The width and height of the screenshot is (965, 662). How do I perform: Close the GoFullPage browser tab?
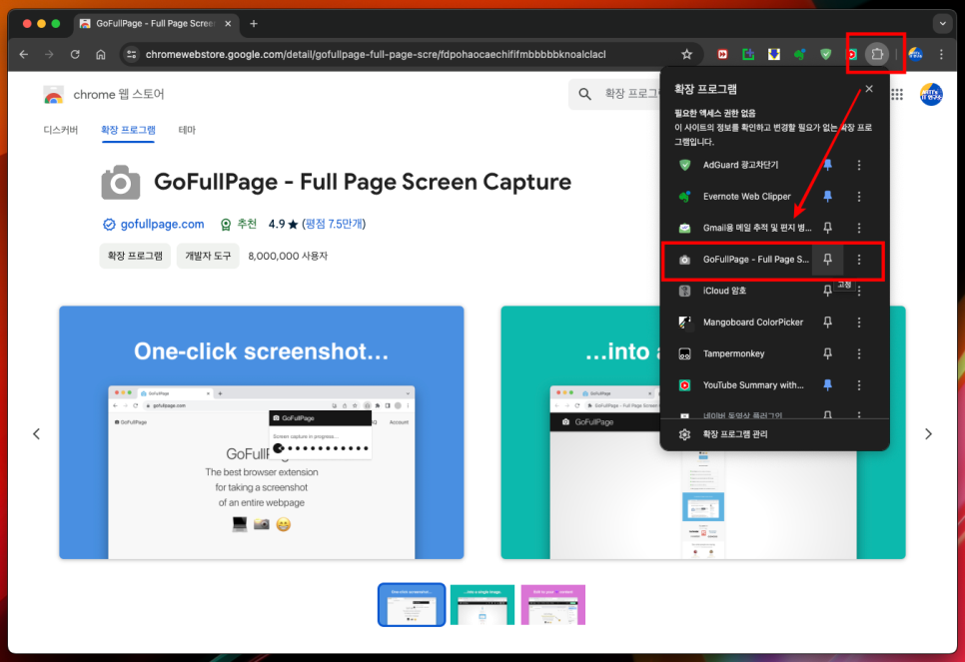(228, 23)
